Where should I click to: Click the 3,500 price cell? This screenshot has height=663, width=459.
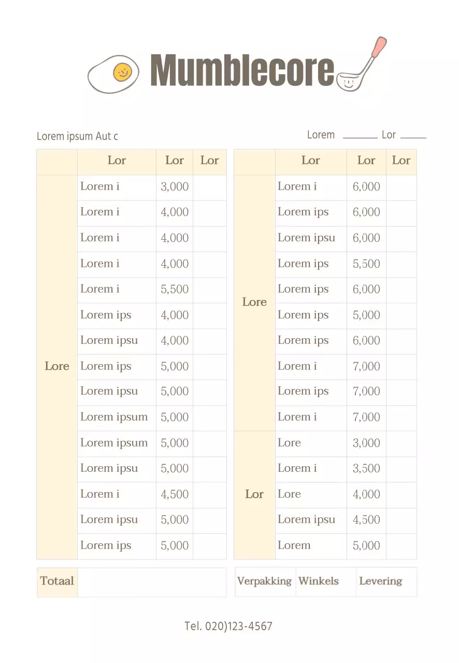366,469
